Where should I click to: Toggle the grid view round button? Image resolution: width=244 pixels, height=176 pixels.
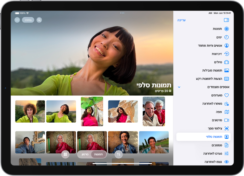(65, 154)
